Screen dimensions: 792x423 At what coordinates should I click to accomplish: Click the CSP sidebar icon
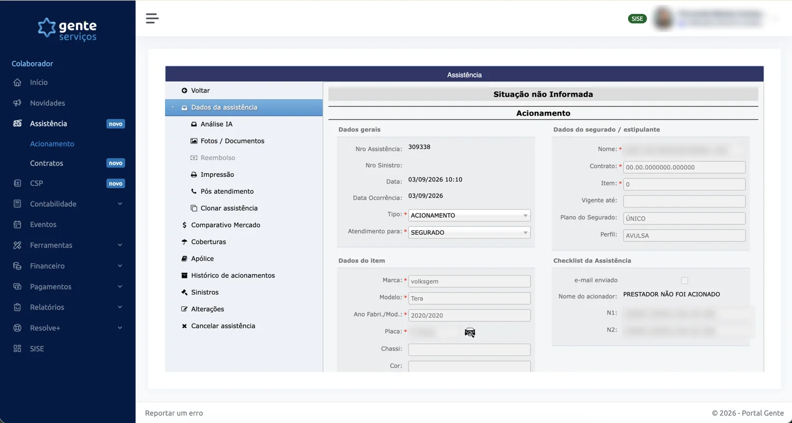coord(17,183)
